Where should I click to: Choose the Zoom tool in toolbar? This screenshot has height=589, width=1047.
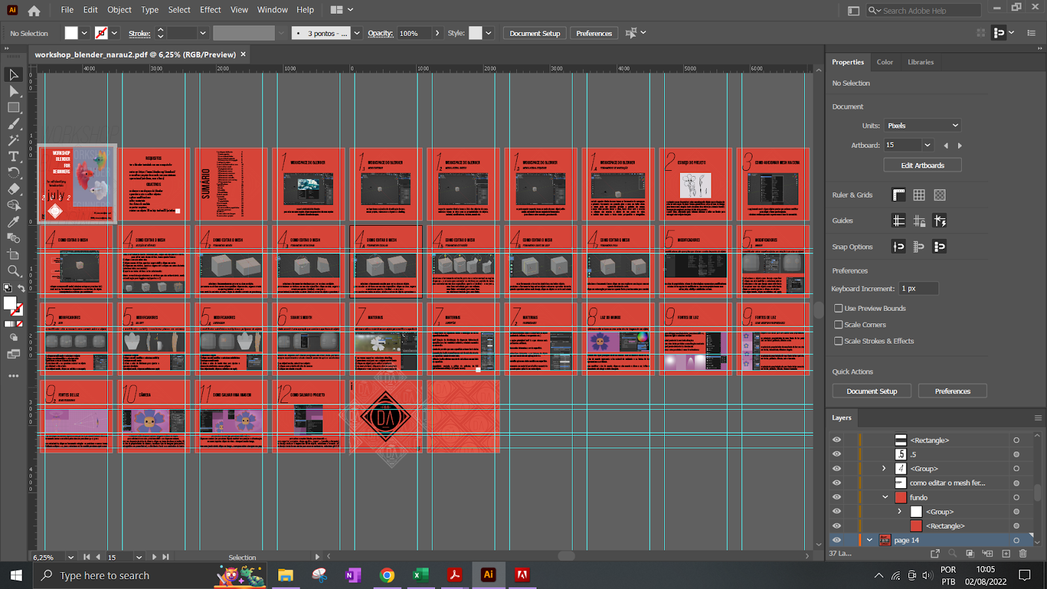[x=13, y=271]
